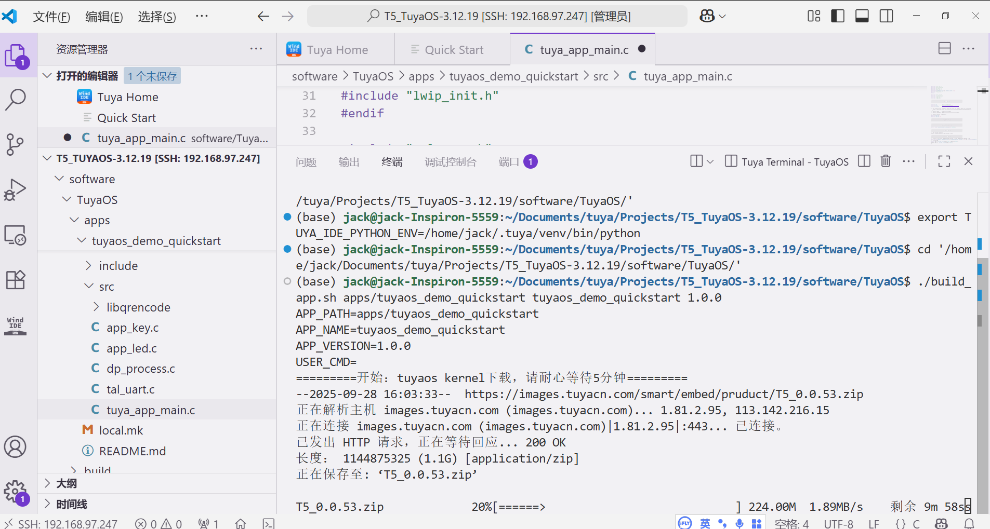This screenshot has height=529, width=990.
Task: Open the Remote Explorer view icon
Action: [15, 235]
